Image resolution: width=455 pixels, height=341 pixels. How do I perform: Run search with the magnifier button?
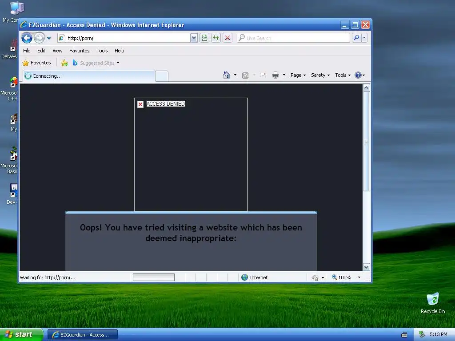pos(357,38)
